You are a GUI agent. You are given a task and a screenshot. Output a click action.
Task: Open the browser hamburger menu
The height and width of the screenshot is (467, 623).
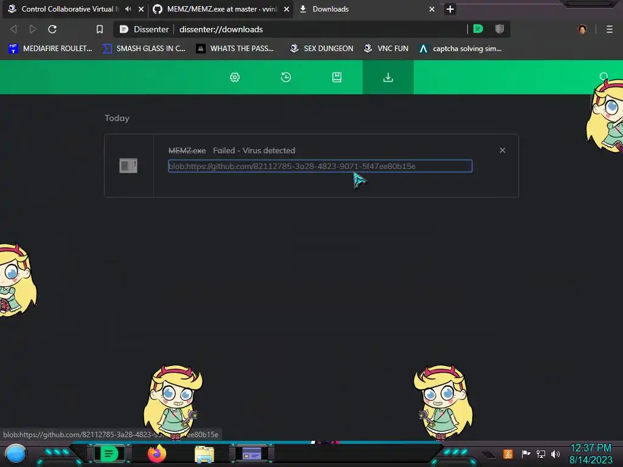point(609,29)
